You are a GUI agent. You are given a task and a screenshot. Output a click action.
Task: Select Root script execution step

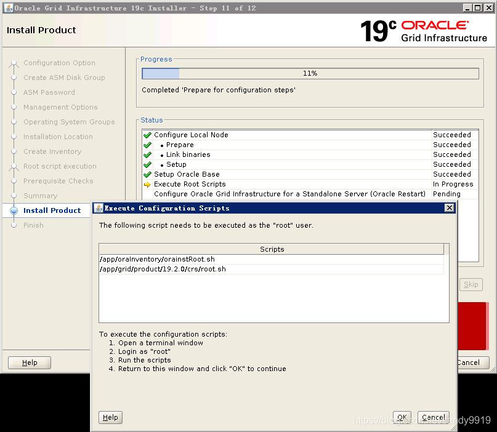coord(60,166)
